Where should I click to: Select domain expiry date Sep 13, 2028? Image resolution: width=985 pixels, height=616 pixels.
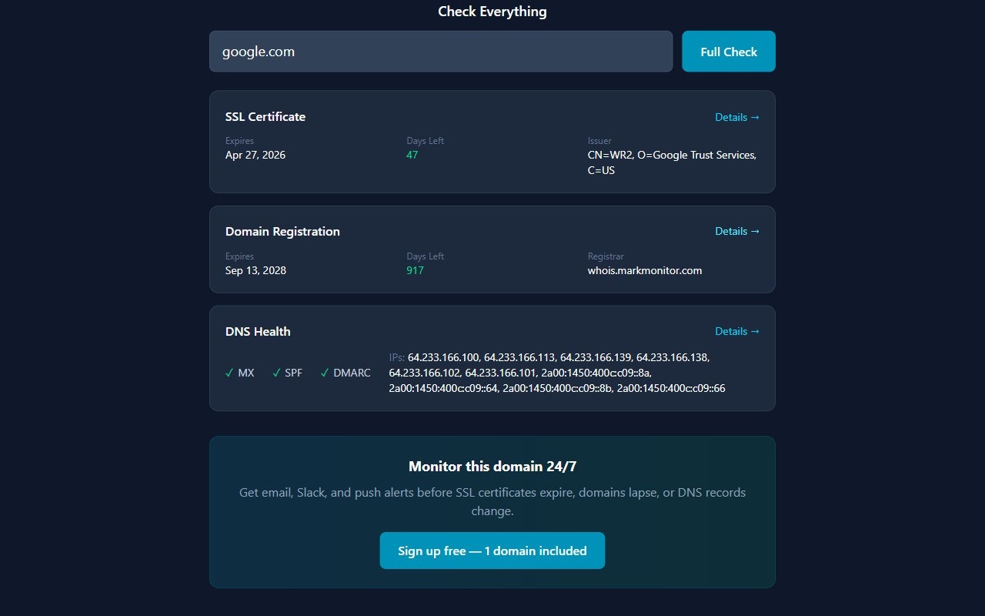pyautogui.click(x=255, y=270)
